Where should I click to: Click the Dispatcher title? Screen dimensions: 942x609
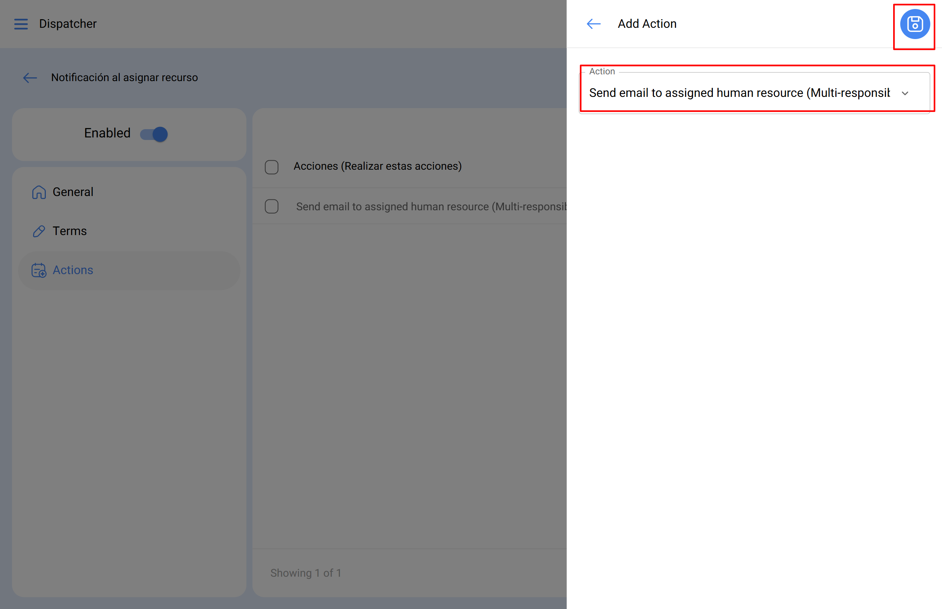tap(68, 24)
